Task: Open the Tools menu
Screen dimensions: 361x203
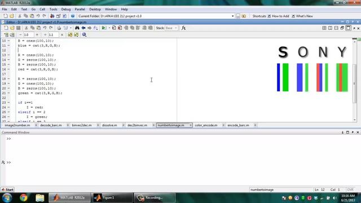Action: 53,9
